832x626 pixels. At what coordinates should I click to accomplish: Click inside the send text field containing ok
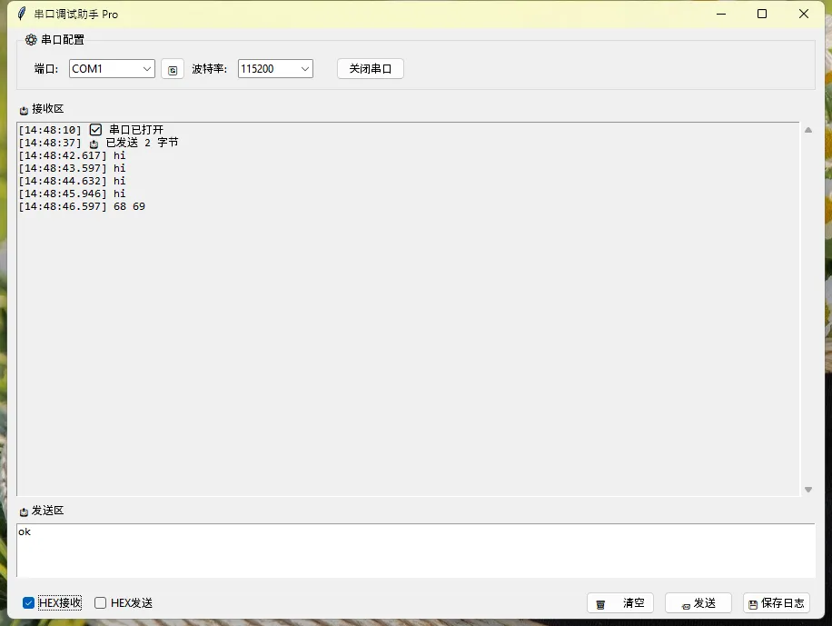[416, 550]
